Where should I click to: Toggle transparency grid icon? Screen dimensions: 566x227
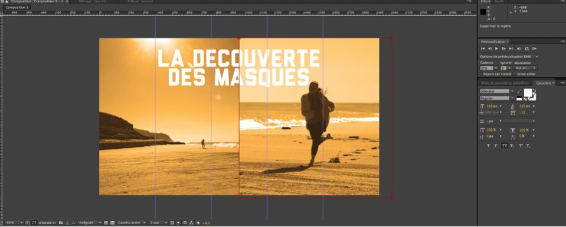112,223
